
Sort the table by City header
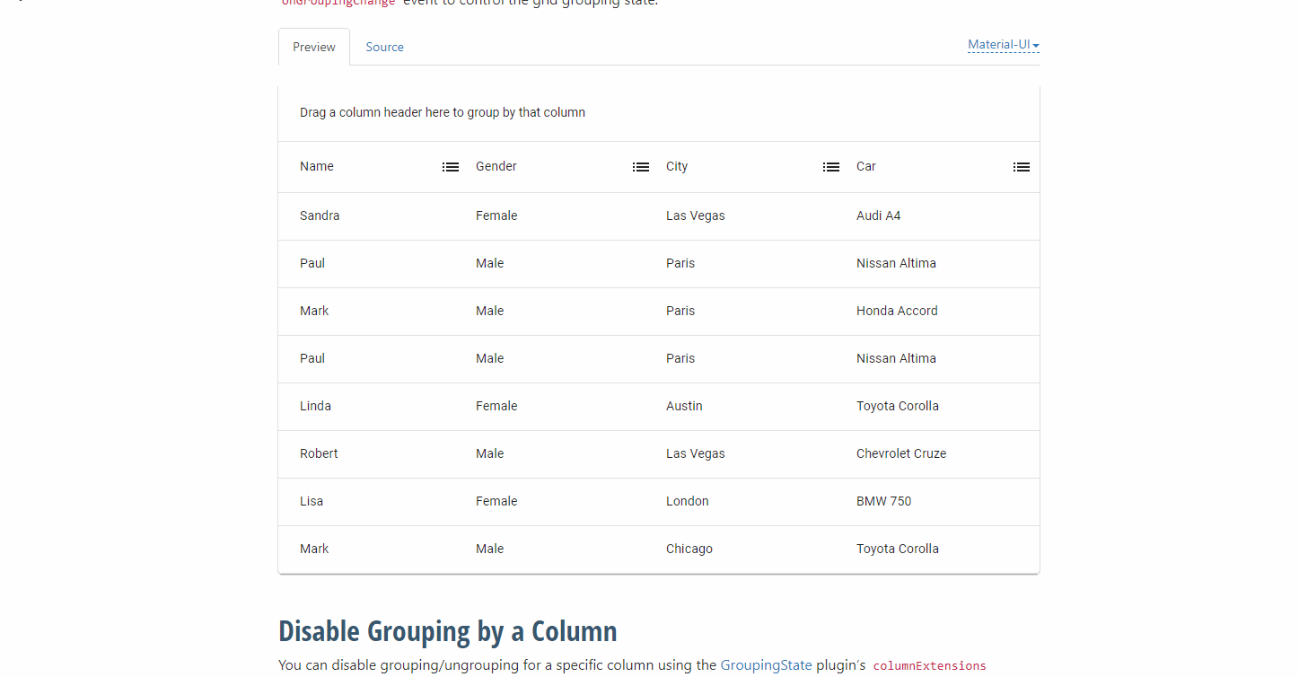(x=676, y=166)
